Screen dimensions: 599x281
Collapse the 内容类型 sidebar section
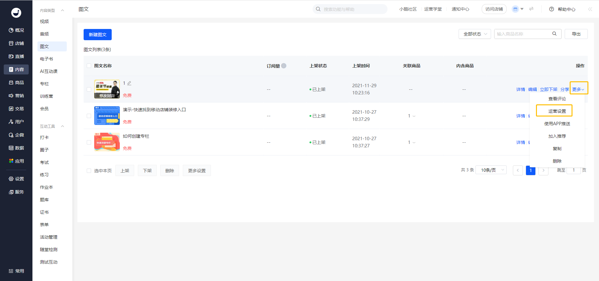pos(62,10)
